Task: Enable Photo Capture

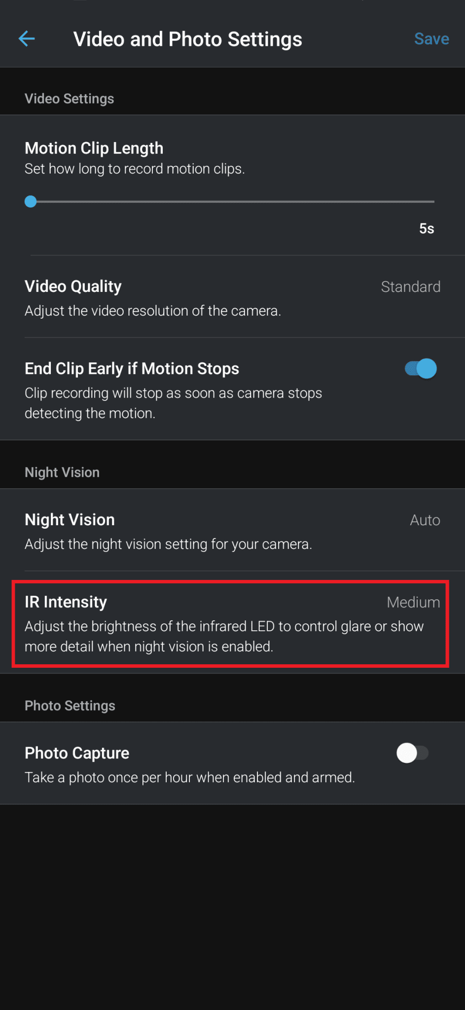Action: (413, 753)
